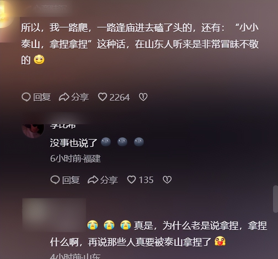This screenshot has height=259, width=278.
Task: Click the reply bubble icon under the top comment
Action: (26, 97)
